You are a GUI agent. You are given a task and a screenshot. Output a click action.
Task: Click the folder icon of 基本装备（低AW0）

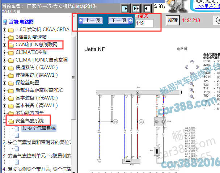point(11,98)
